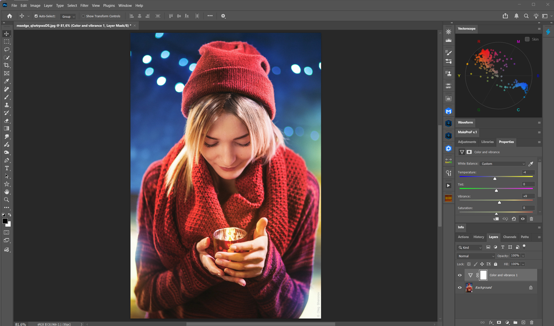The height and width of the screenshot is (326, 554).
Task: Open the Filter menu
Action: (84, 6)
